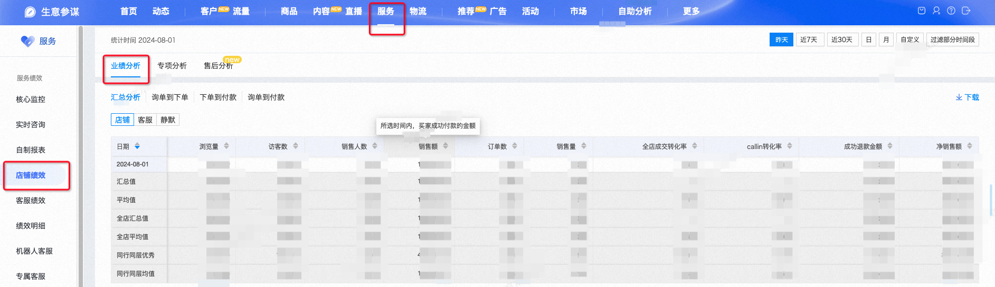The width and height of the screenshot is (995, 287).
Task: Open 广告 in top navigation
Action: pos(498,11)
